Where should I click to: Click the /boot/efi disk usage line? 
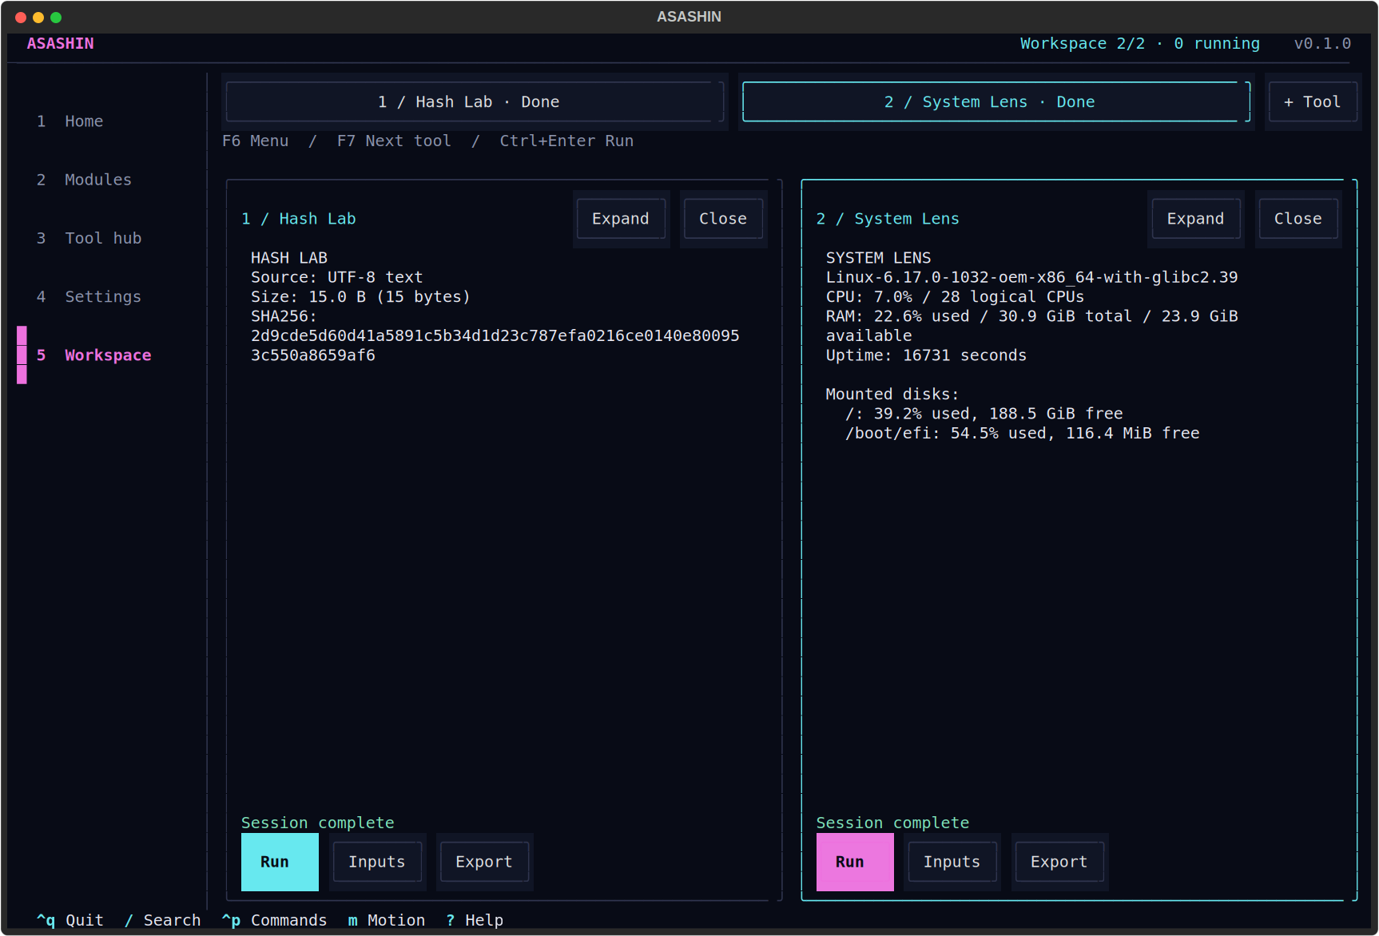[1022, 433]
